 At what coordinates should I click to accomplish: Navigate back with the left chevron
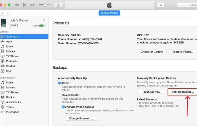click(2, 13)
